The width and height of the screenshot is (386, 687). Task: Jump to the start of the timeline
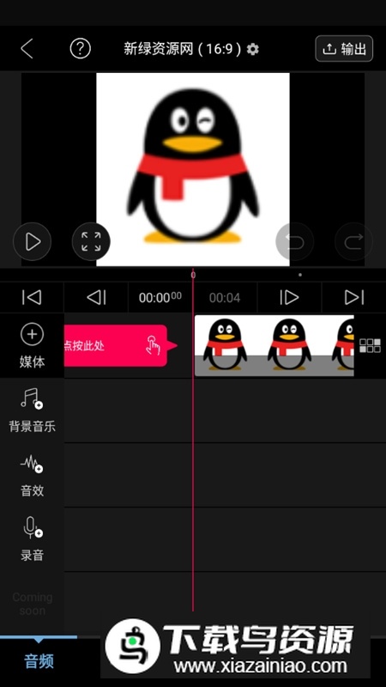coord(32,297)
